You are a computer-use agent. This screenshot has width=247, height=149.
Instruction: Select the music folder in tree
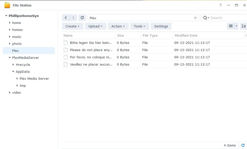(17, 37)
